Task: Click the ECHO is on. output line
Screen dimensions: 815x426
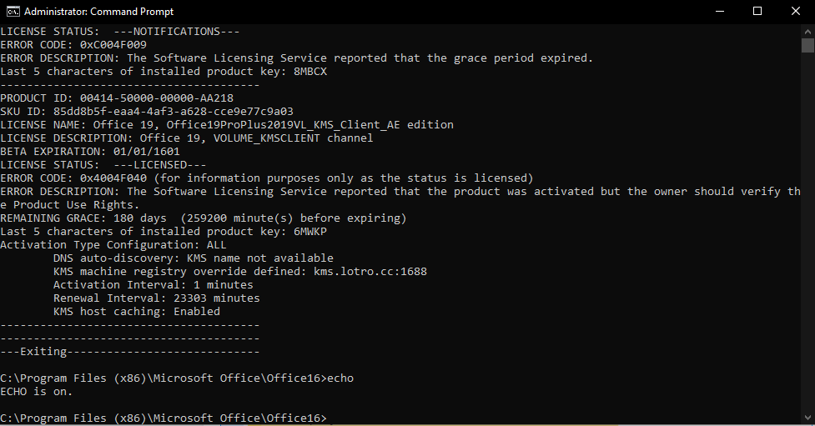Action: point(37,391)
